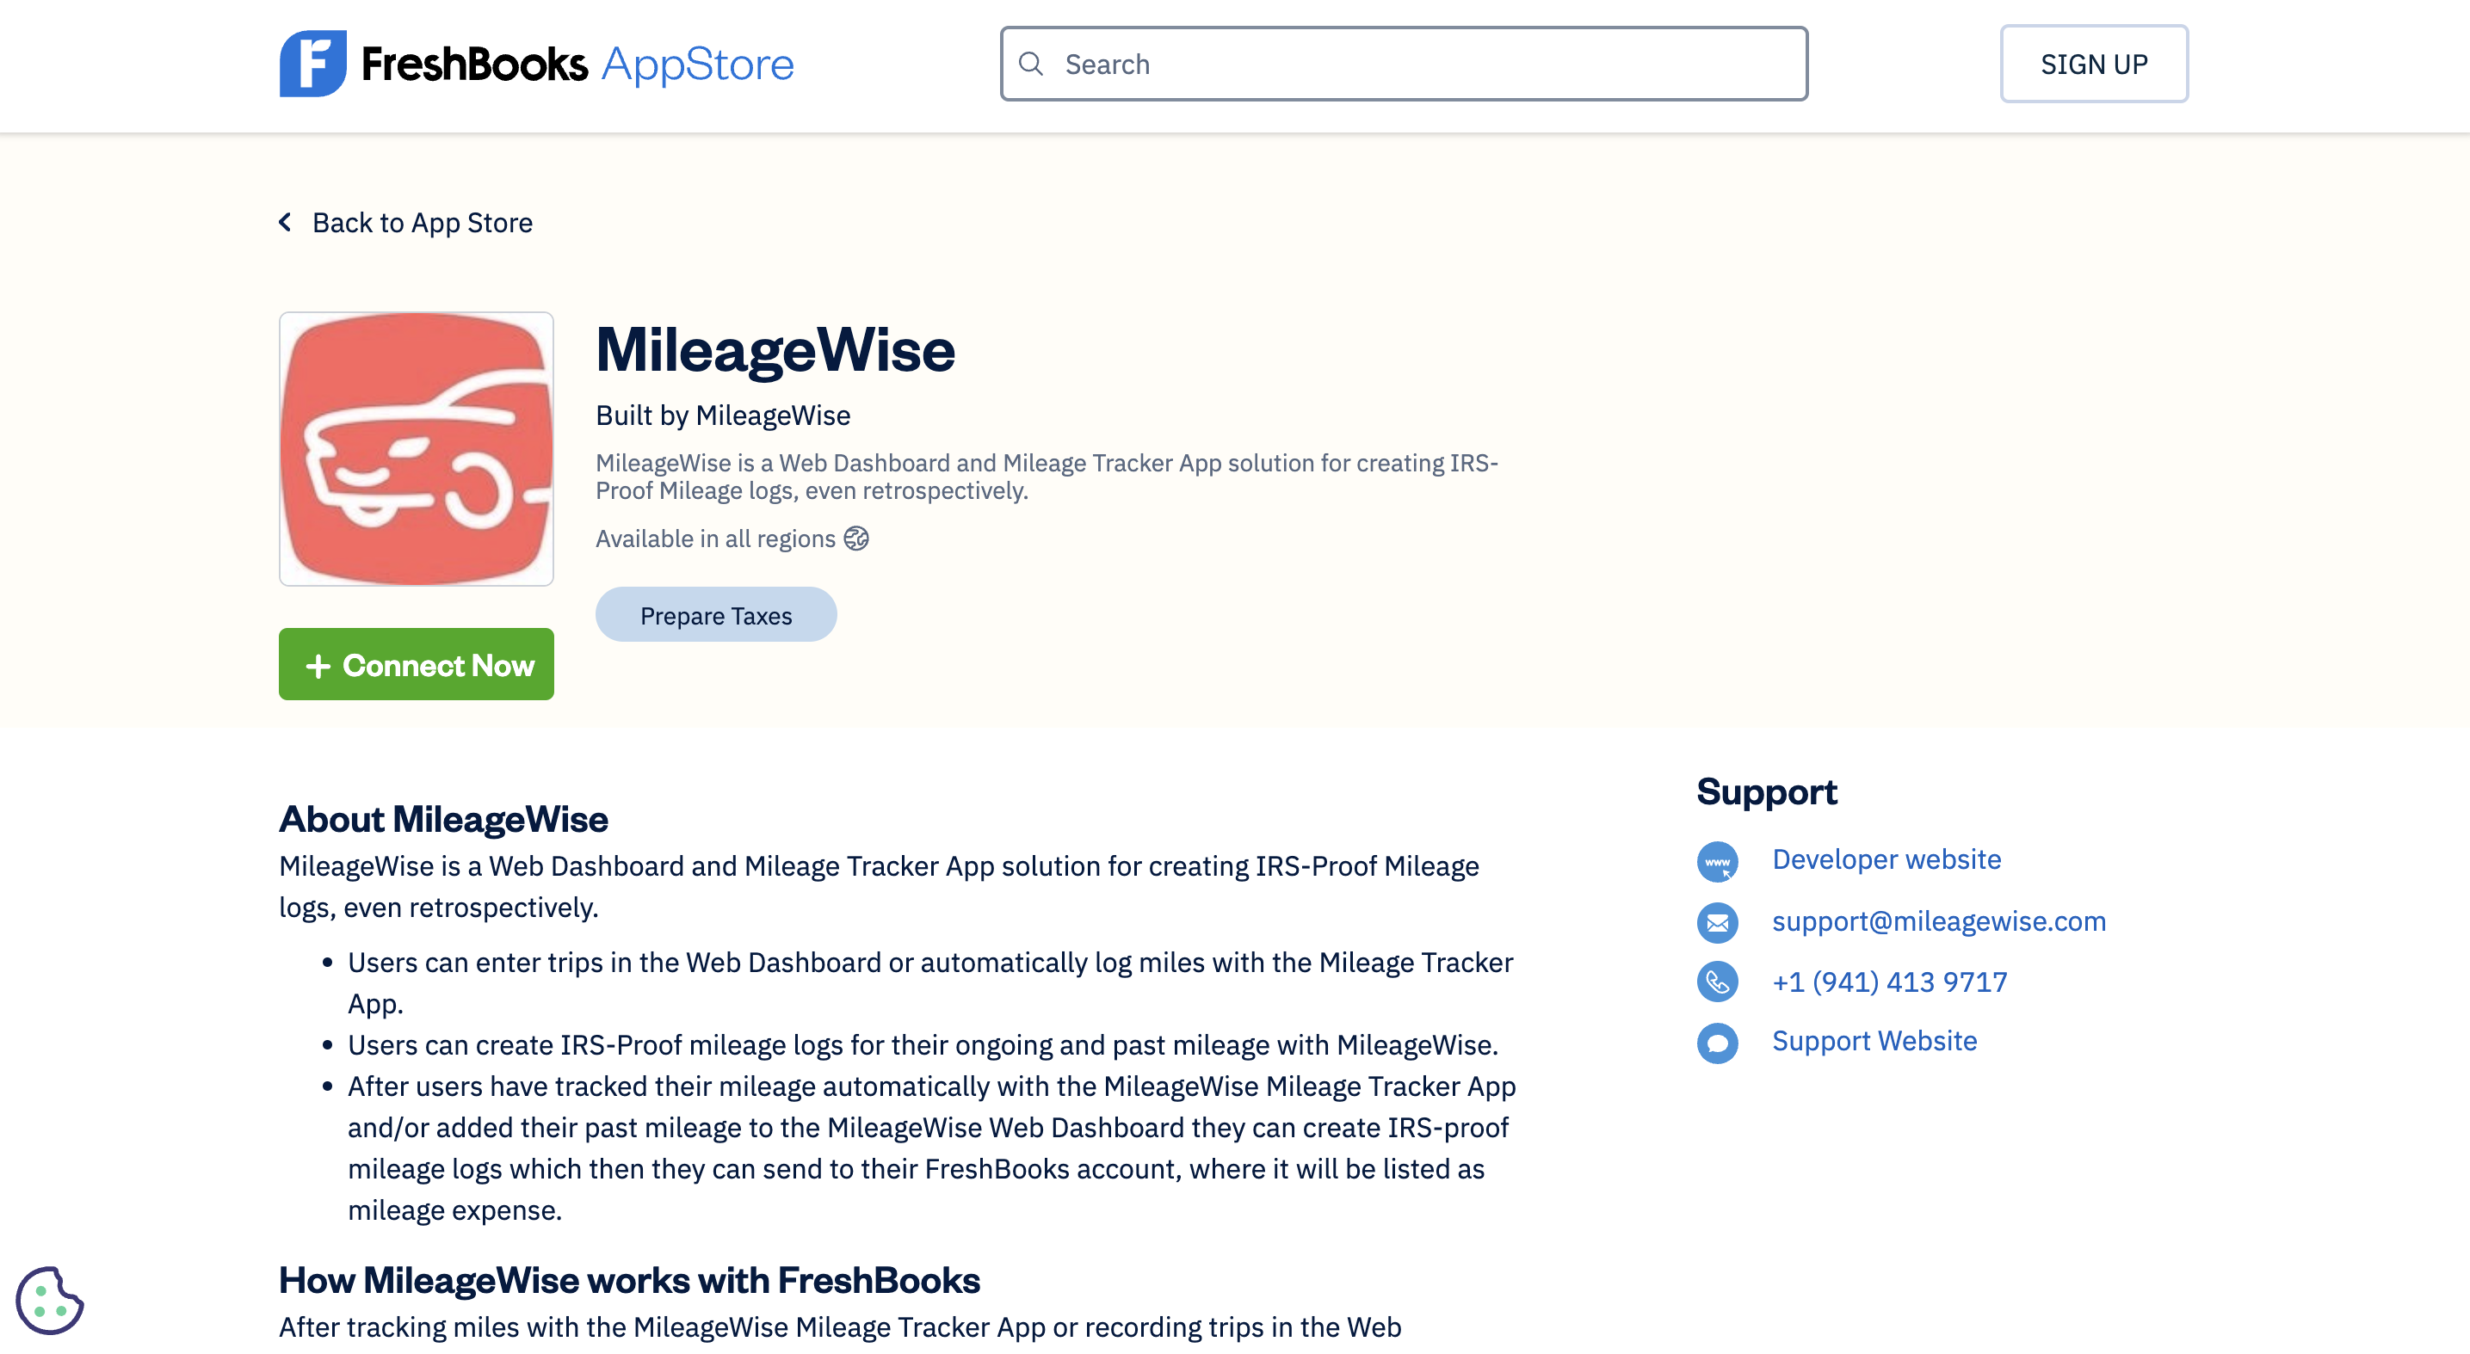Click Back to App Store navigation
This screenshot has height=1354, width=2470.
point(407,220)
